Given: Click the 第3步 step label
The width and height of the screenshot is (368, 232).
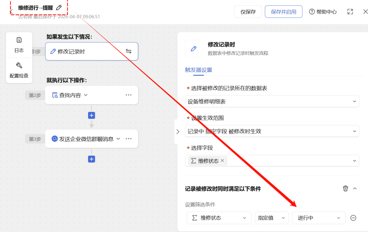Looking at the screenshot, I should pos(35,139).
